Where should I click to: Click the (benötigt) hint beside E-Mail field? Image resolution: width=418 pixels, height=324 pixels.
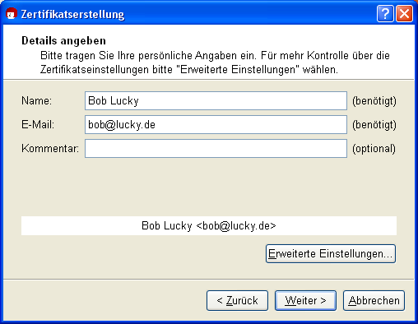point(374,125)
